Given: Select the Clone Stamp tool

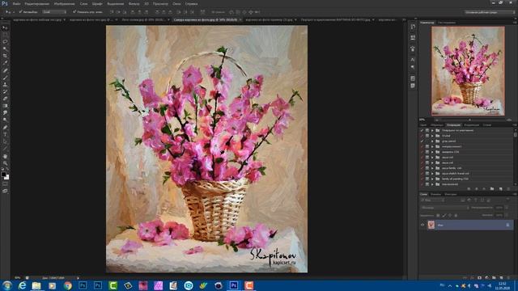Looking at the screenshot, I should point(5,84).
